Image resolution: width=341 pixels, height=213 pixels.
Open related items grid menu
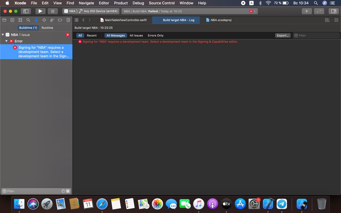[76, 20]
